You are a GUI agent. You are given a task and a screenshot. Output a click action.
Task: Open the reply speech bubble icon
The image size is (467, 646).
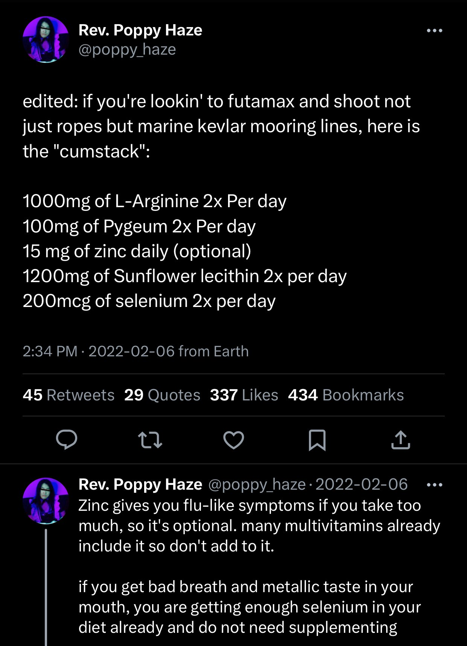[x=67, y=440]
